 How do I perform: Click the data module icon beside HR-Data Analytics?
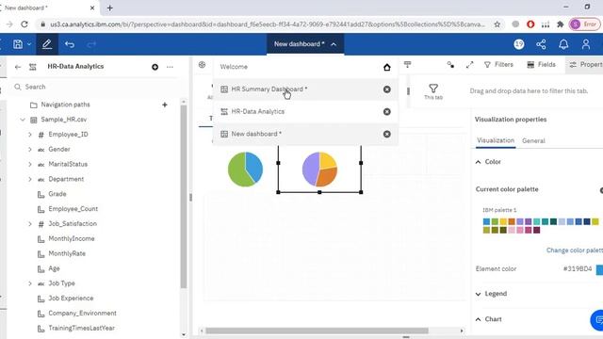tap(33, 67)
